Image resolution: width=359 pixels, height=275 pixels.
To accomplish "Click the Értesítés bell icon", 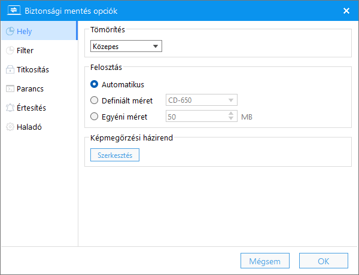I will click(10, 108).
